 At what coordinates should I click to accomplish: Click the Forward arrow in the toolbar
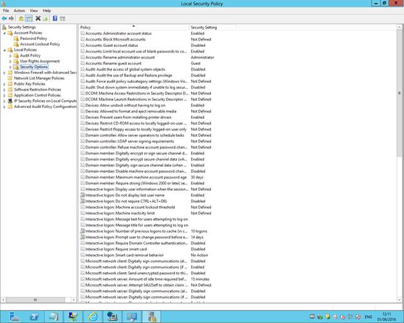[x=12, y=18]
